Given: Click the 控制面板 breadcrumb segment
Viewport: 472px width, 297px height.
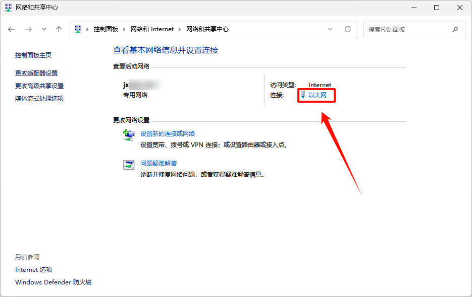Looking at the screenshot, I should (x=106, y=29).
